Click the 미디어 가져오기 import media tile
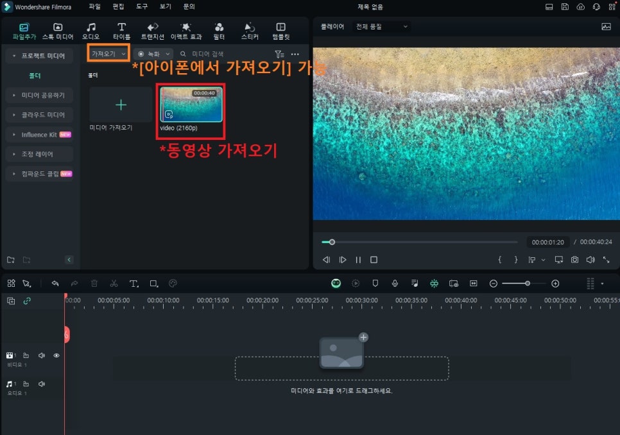 [x=121, y=105]
